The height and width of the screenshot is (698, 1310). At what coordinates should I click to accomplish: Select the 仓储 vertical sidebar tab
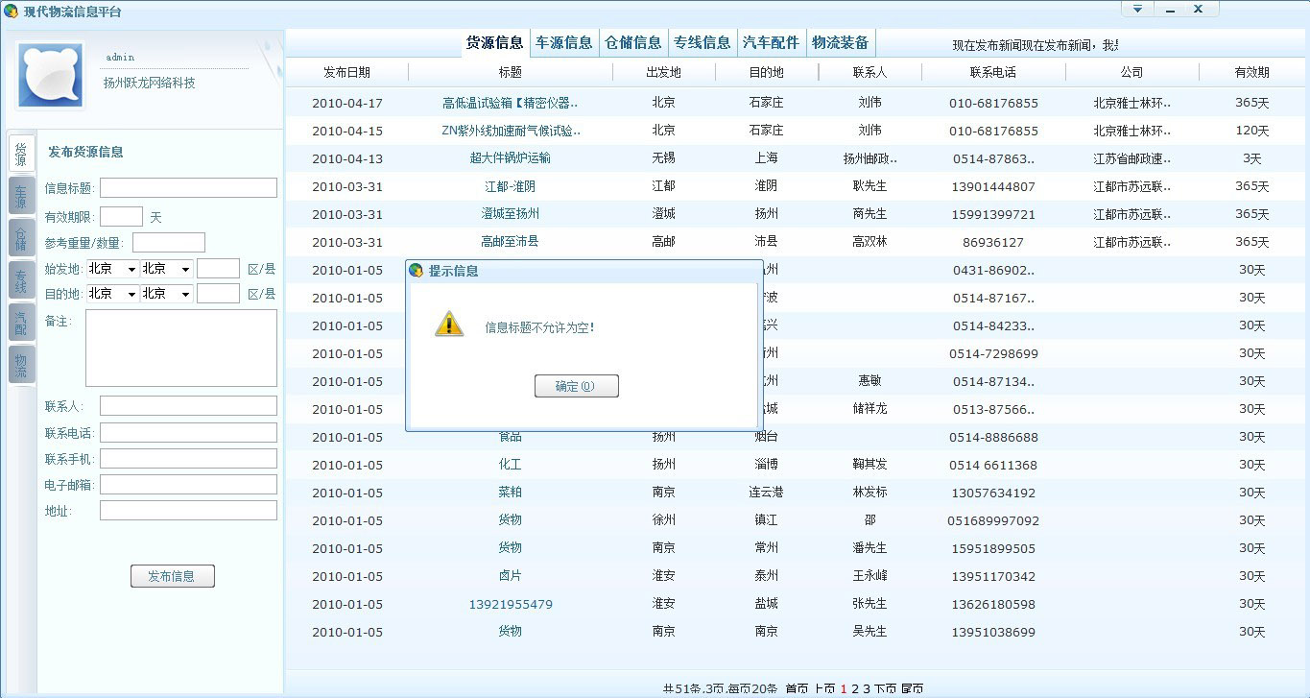coord(21,238)
